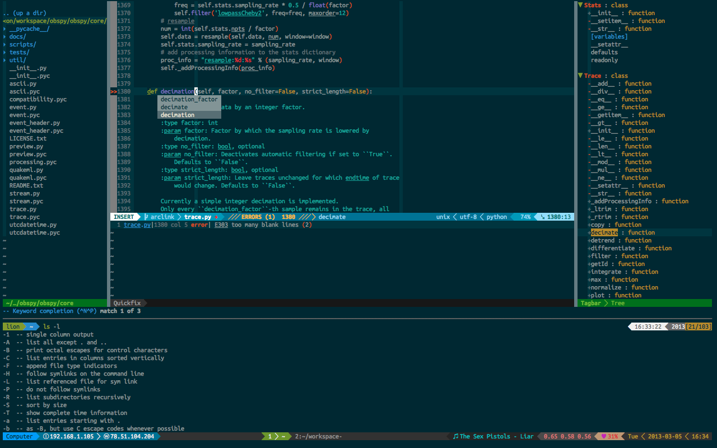
Task: Expand the __pycache__/ folder in file tree
Action: coord(5,29)
